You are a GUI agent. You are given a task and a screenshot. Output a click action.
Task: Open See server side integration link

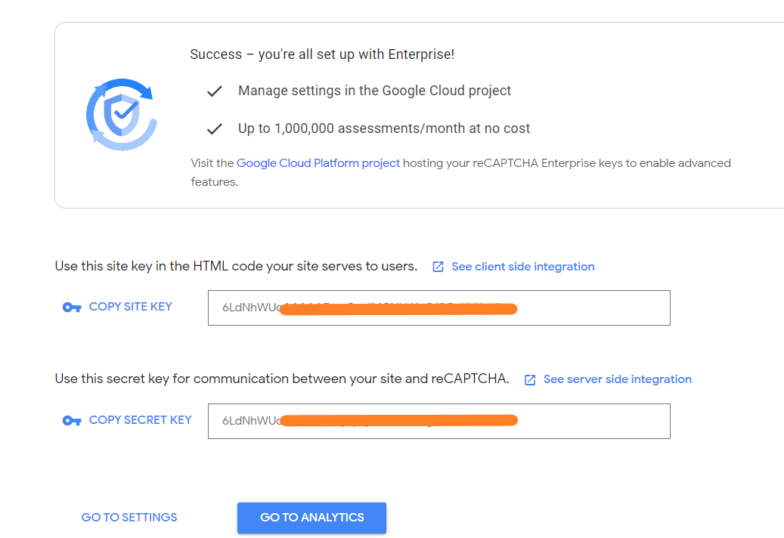pos(618,379)
